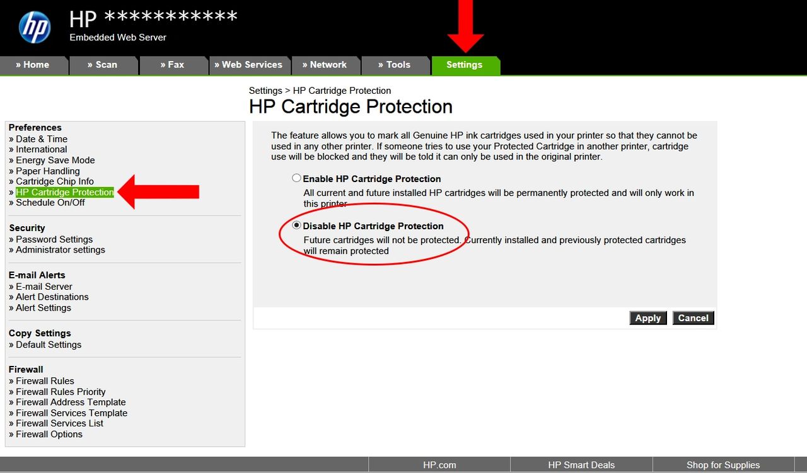Open Password Settings under Security
This screenshot has height=473, width=807.
click(54, 239)
